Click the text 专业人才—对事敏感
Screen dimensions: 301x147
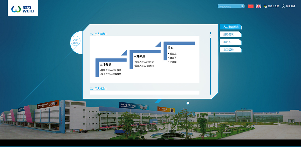pyautogui.click(x=111, y=74)
